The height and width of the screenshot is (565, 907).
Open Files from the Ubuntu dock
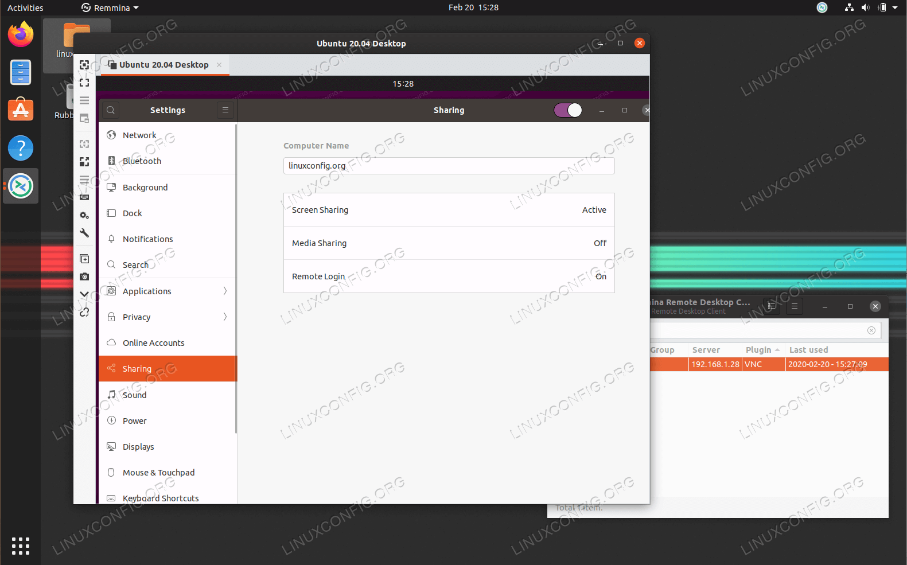point(21,72)
